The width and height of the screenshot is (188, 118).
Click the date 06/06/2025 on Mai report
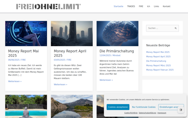(x=14, y=60)
